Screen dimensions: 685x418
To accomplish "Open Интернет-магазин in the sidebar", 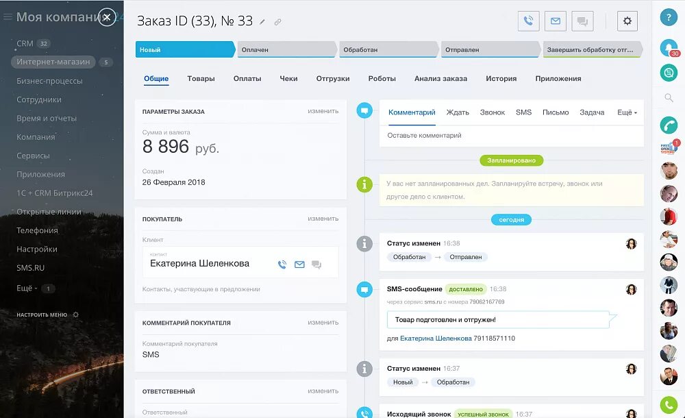I will pyautogui.click(x=53, y=62).
